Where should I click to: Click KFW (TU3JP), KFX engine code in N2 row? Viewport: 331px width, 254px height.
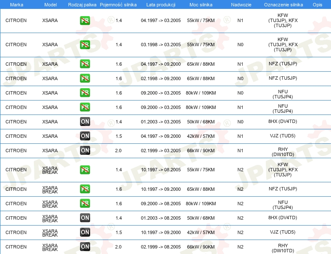coord(283,170)
